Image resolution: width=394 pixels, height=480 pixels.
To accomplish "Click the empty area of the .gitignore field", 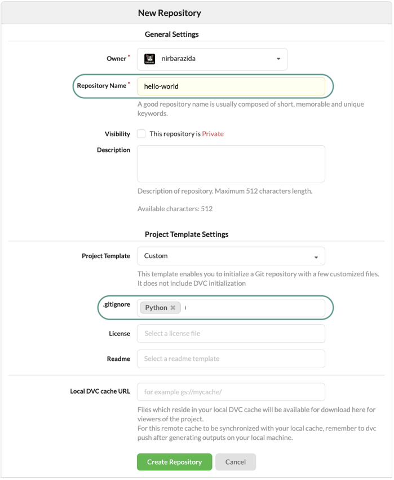I will pyautogui.click(x=254, y=308).
